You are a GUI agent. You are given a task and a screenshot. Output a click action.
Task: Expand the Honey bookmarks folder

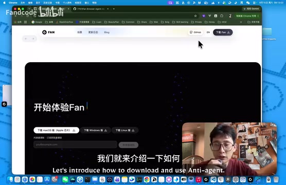pyautogui.click(x=210, y=22)
